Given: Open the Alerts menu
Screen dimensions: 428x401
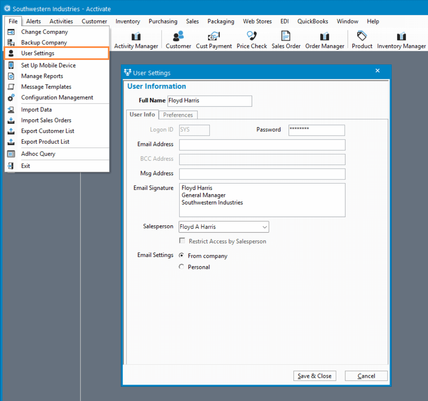Looking at the screenshot, I should pyautogui.click(x=34, y=21).
